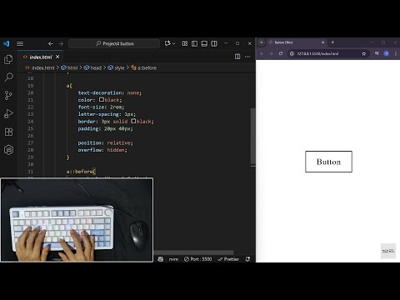The height and width of the screenshot is (300, 400).
Task: Click the overflow: hidden line
Action: tap(102, 150)
